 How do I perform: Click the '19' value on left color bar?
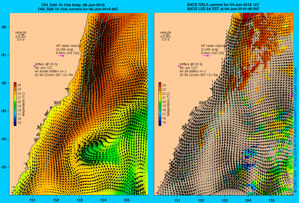[x=19, y=106]
